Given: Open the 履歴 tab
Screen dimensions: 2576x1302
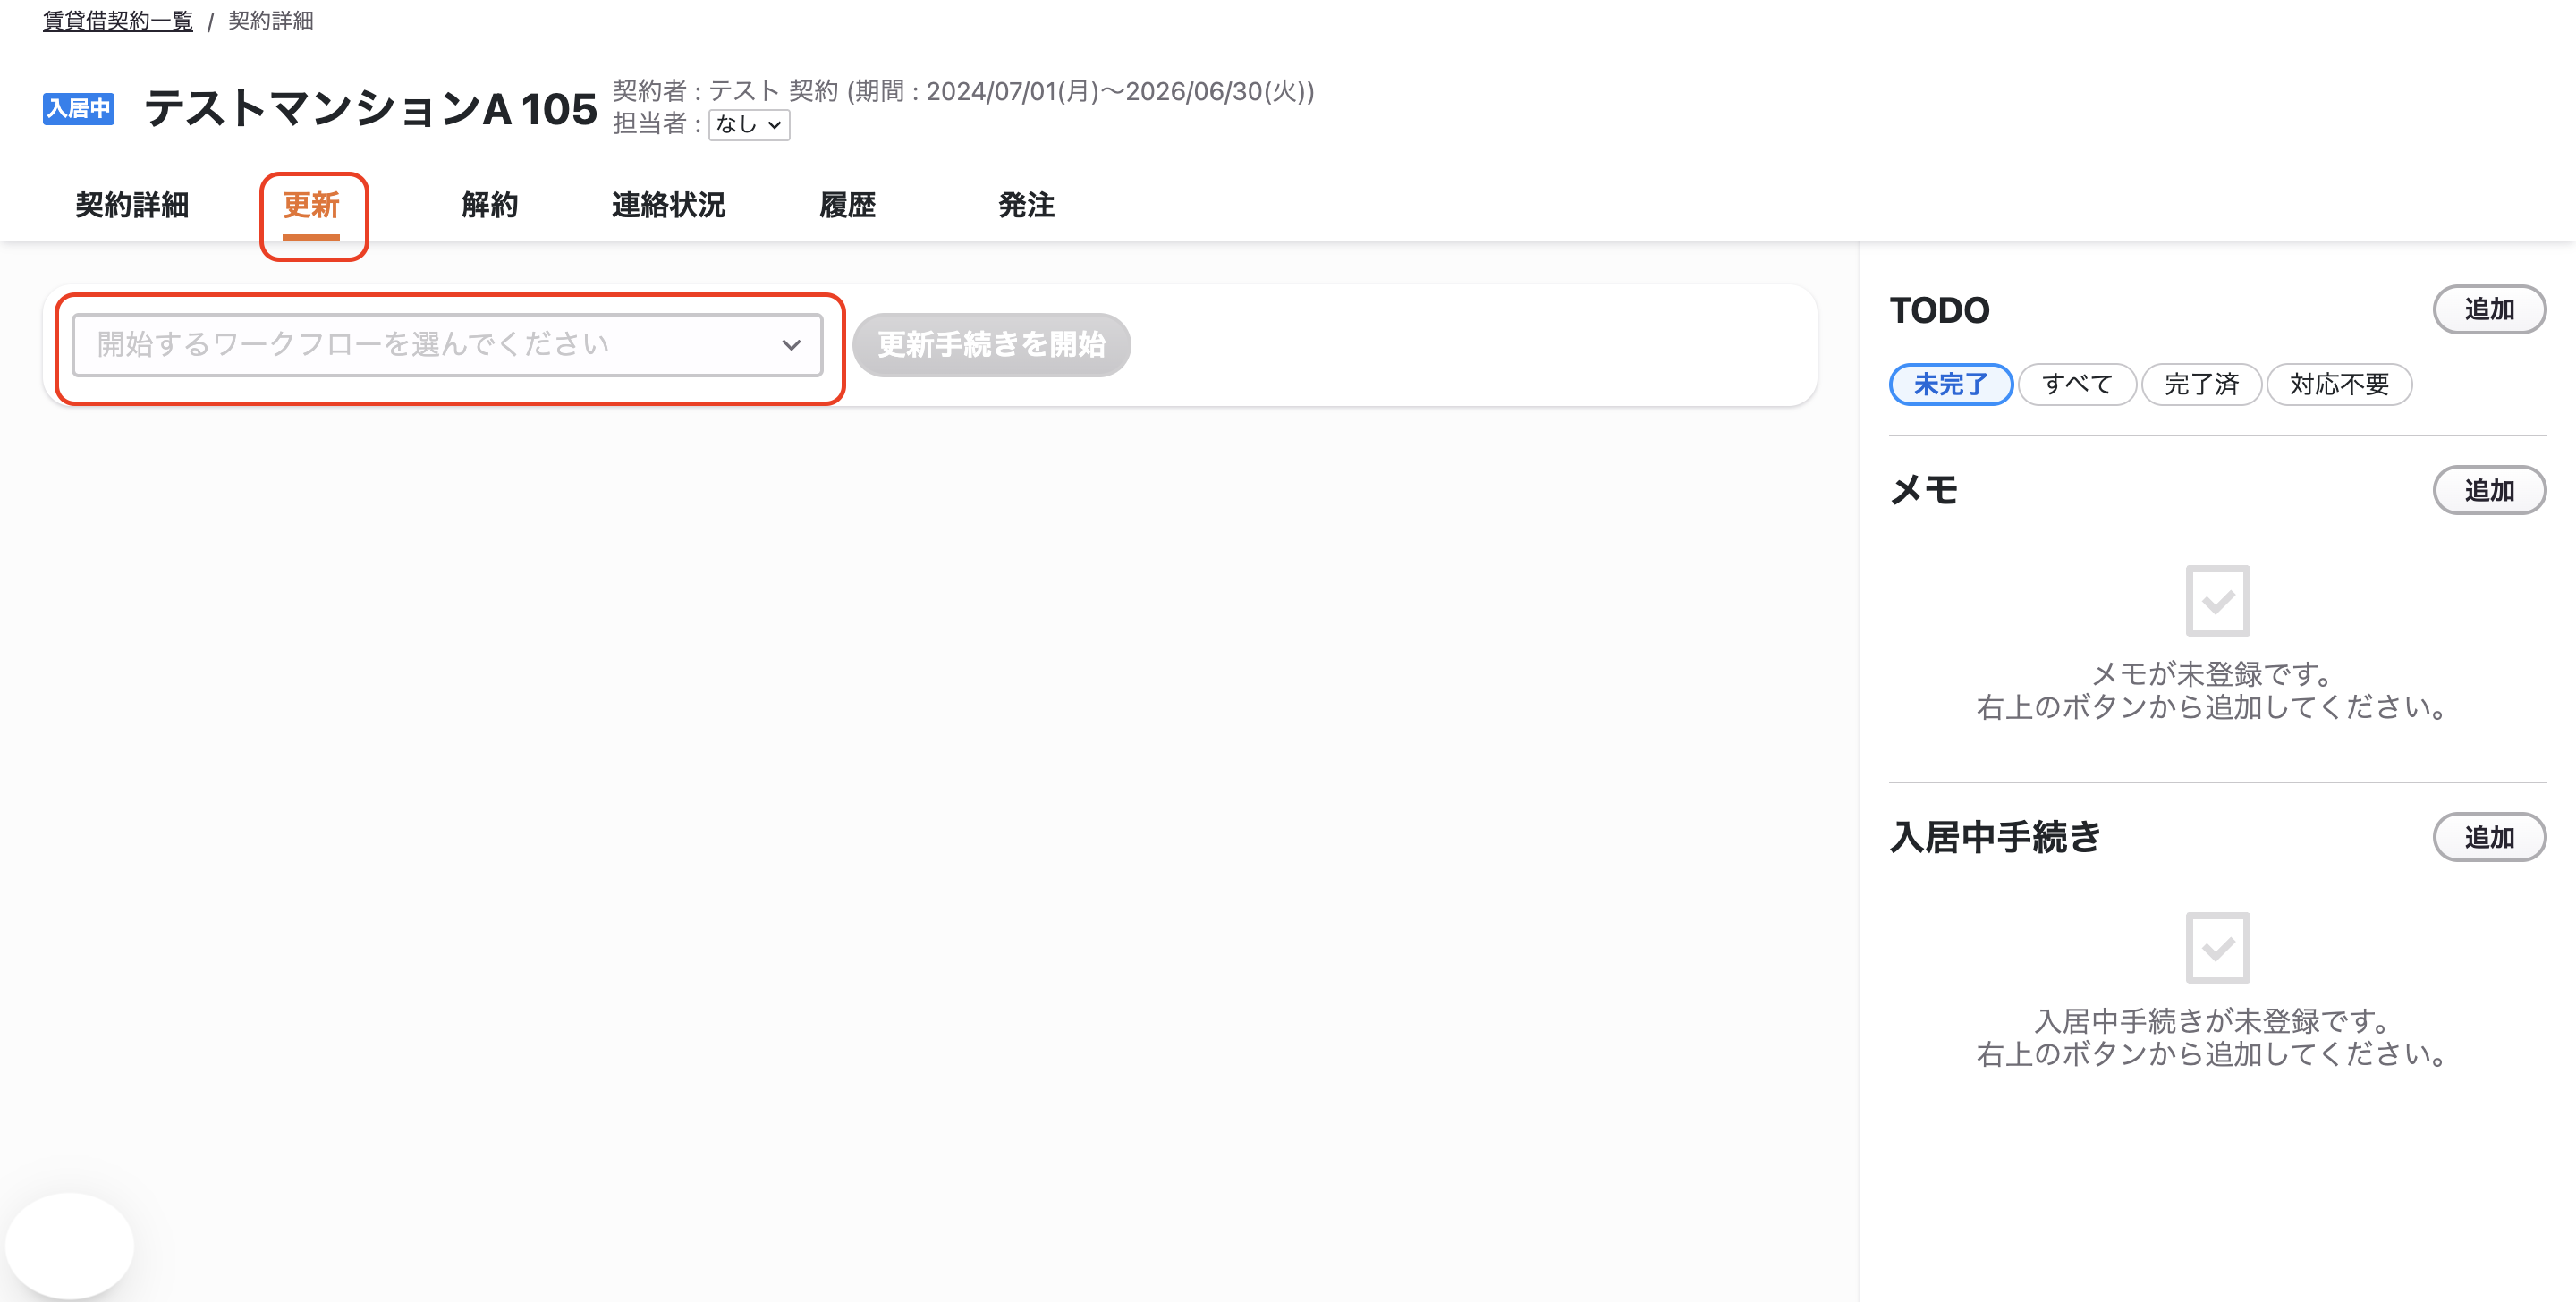Looking at the screenshot, I should (x=847, y=205).
